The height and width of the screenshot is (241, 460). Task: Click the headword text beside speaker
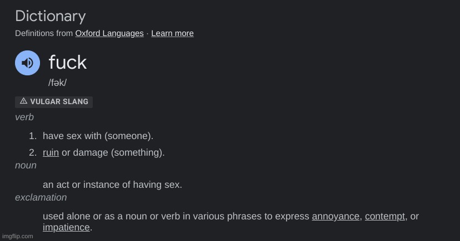tap(68, 62)
